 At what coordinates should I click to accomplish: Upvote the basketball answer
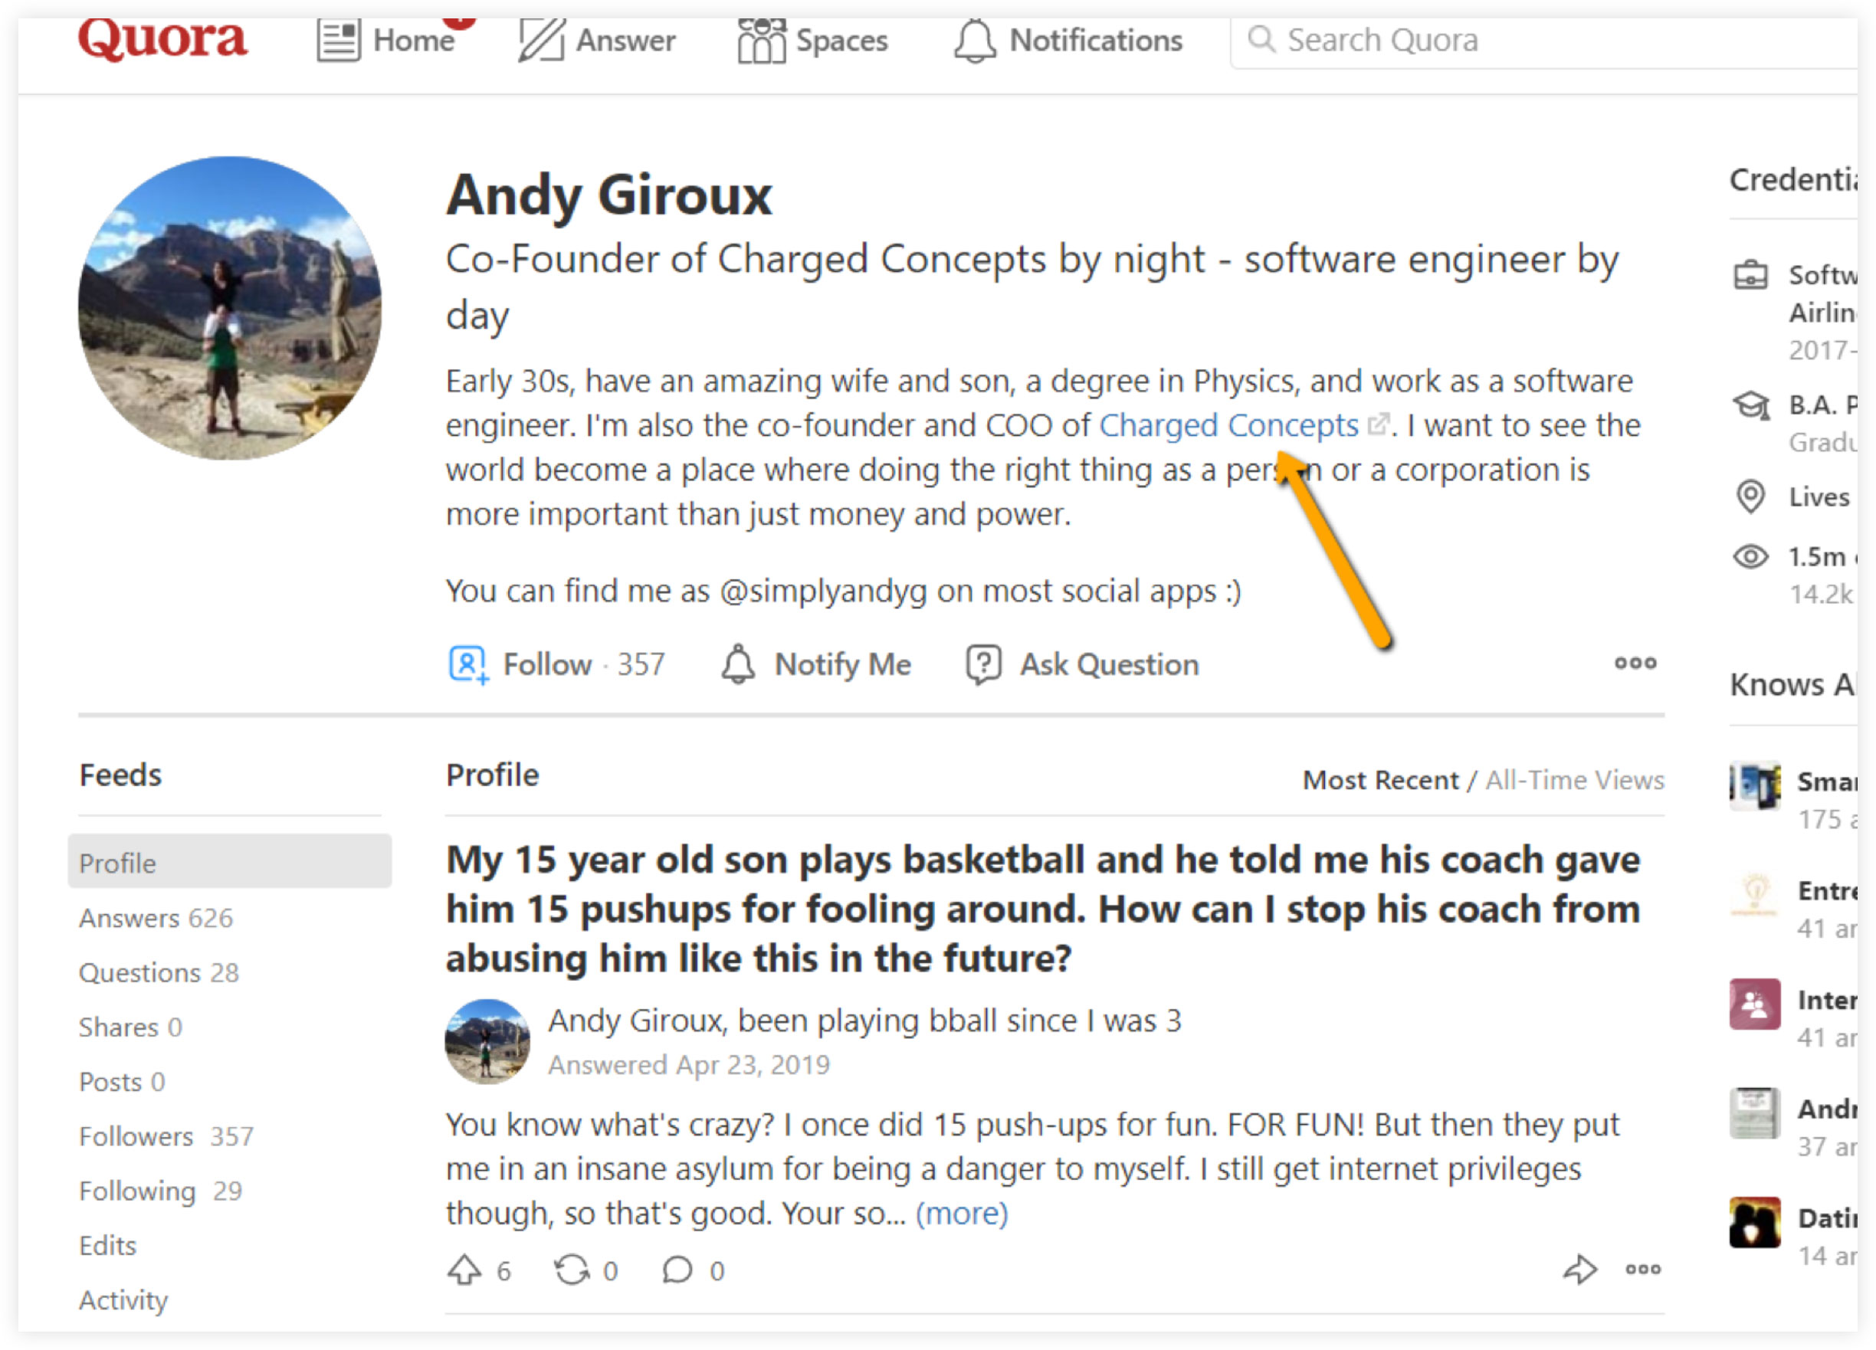[464, 1270]
